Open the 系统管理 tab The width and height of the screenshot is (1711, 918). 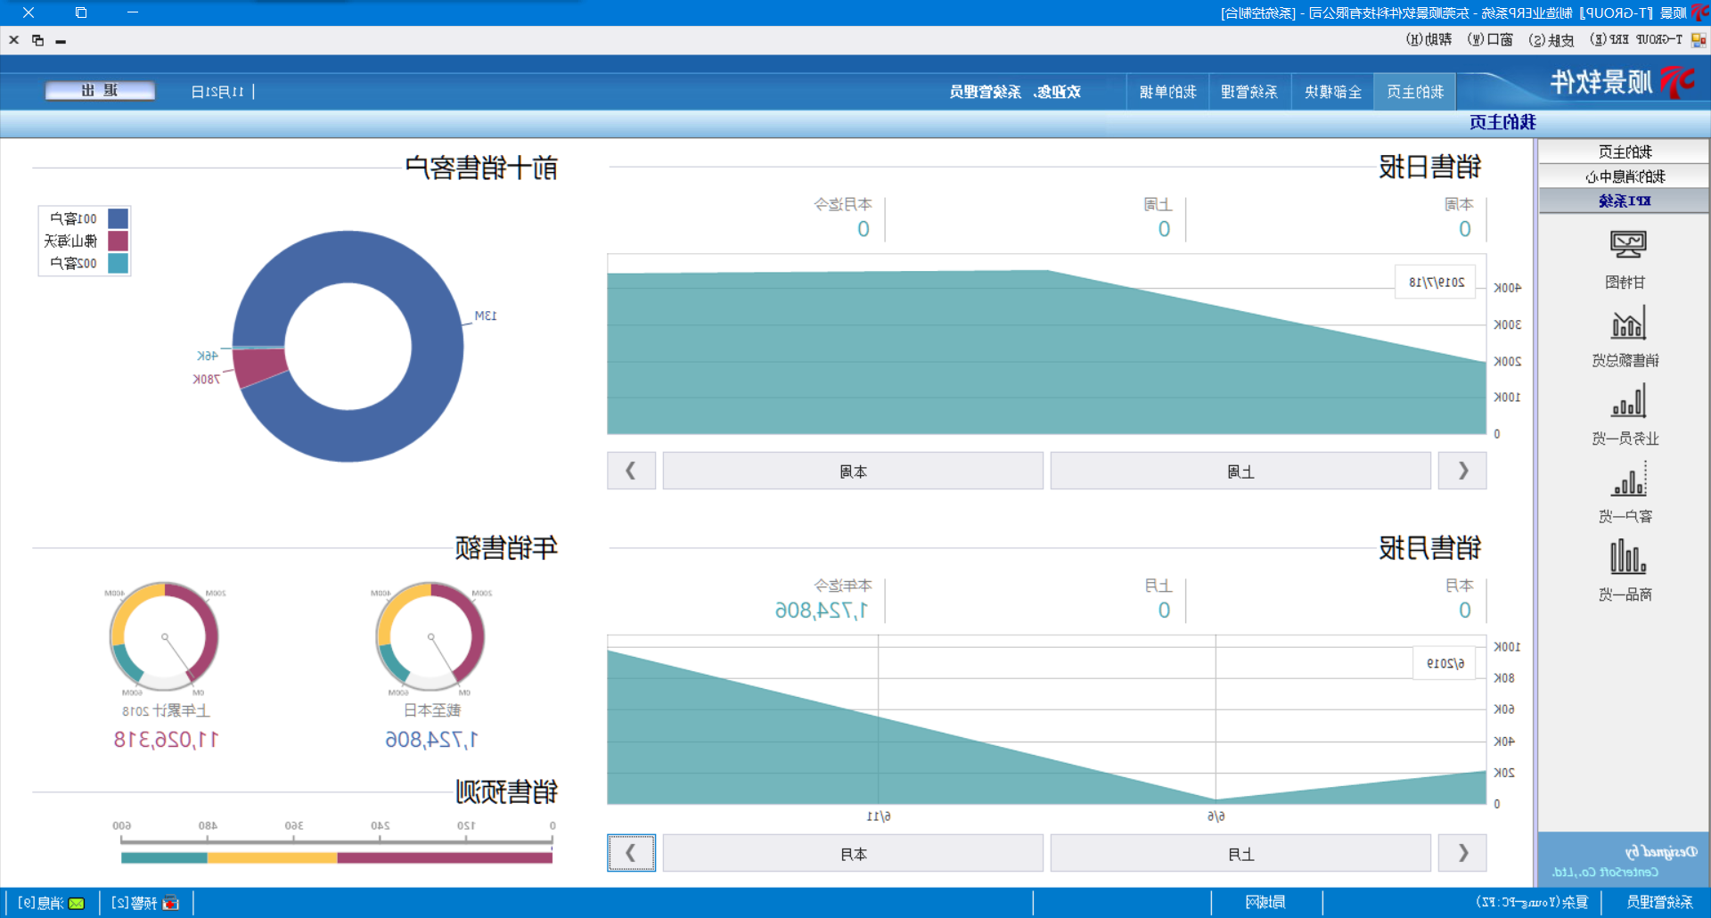(x=1249, y=92)
